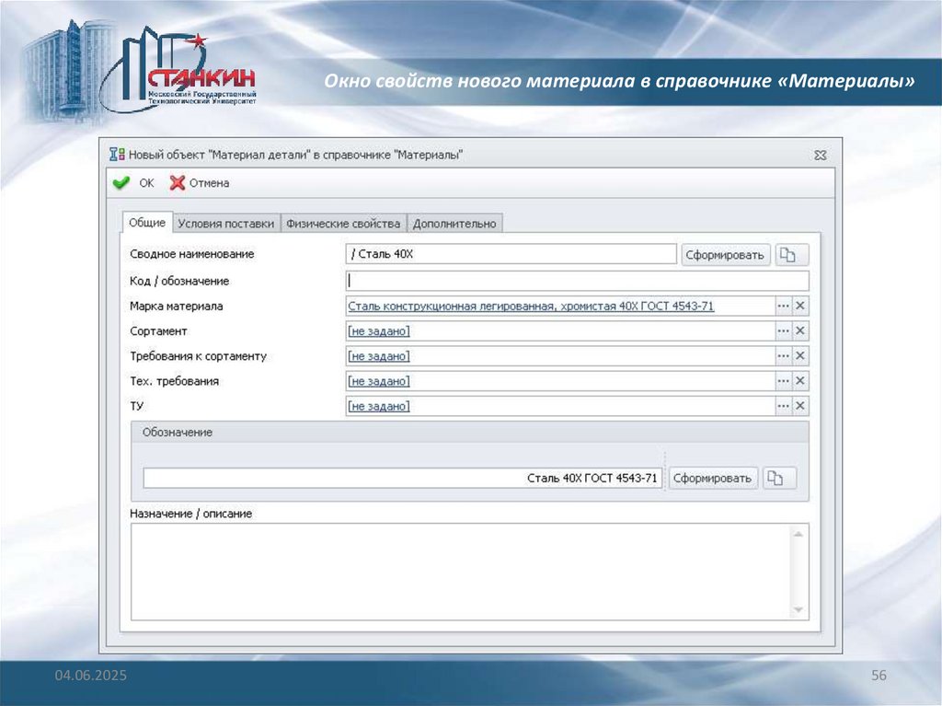Click the [не задано] link for Сортамент
The image size is (942, 706).
379,331
